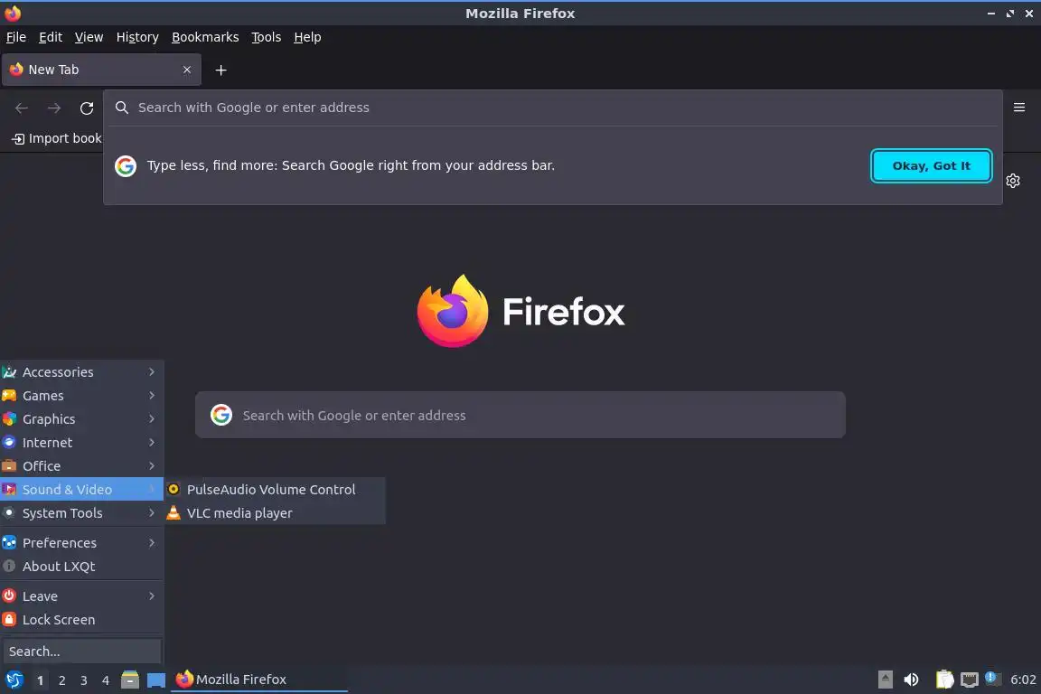Open the View menu
The image size is (1041, 694).
tap(89, 37)
